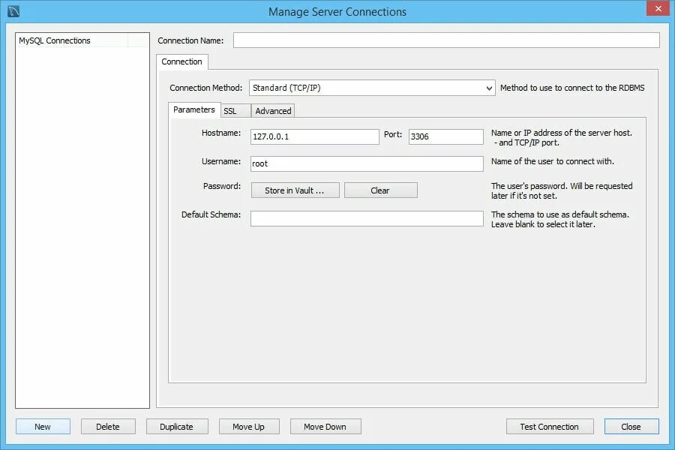The image size is (675, 450).
Task: Click 'Name of the user to connect with.' text
Action: pos(553,161)
